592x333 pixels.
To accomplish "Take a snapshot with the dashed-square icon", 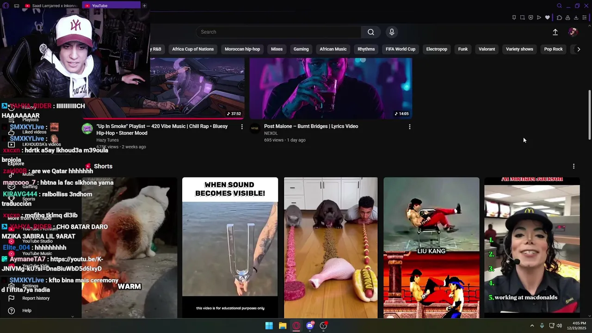I will pos(522,18).
